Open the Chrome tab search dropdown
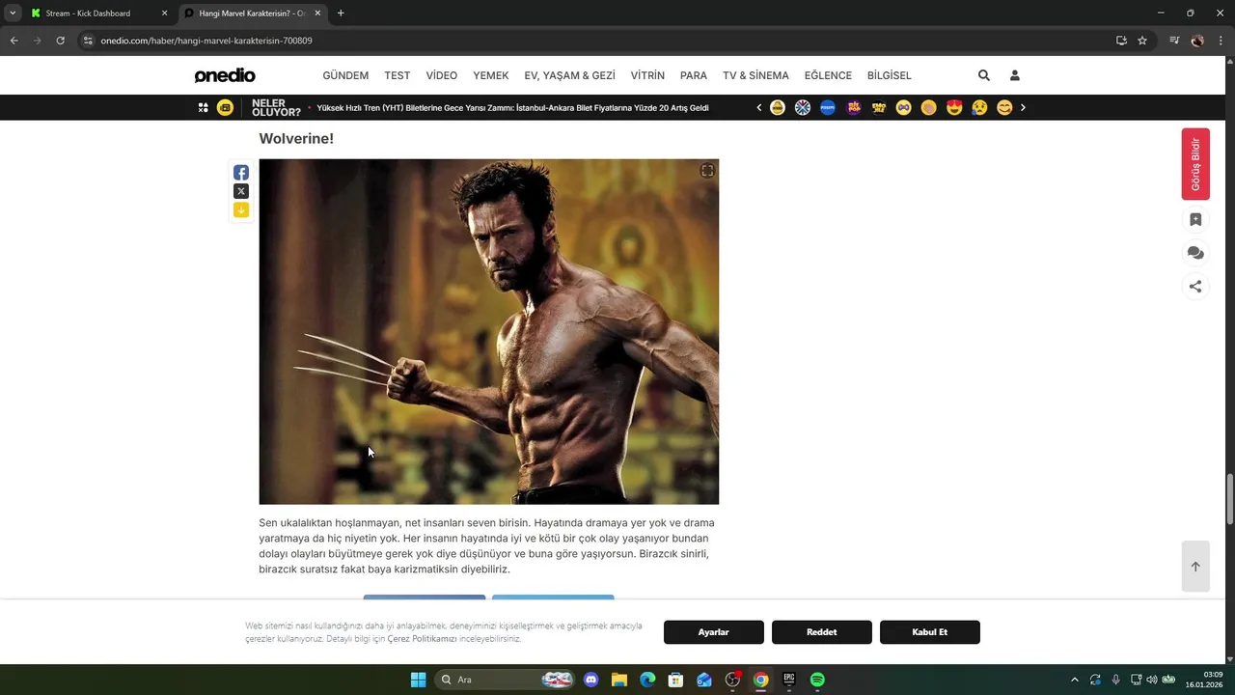The image size is (1235, 695). 13,14
